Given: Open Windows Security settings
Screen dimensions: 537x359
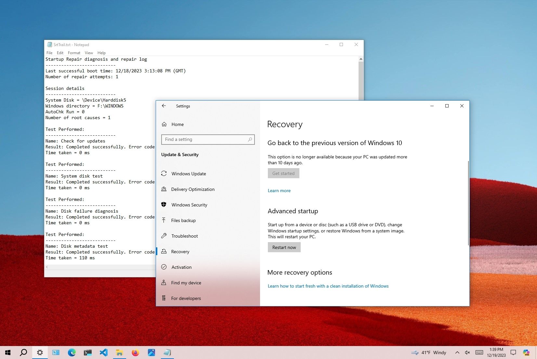Looking at the screenshot, I should [190, 205].
